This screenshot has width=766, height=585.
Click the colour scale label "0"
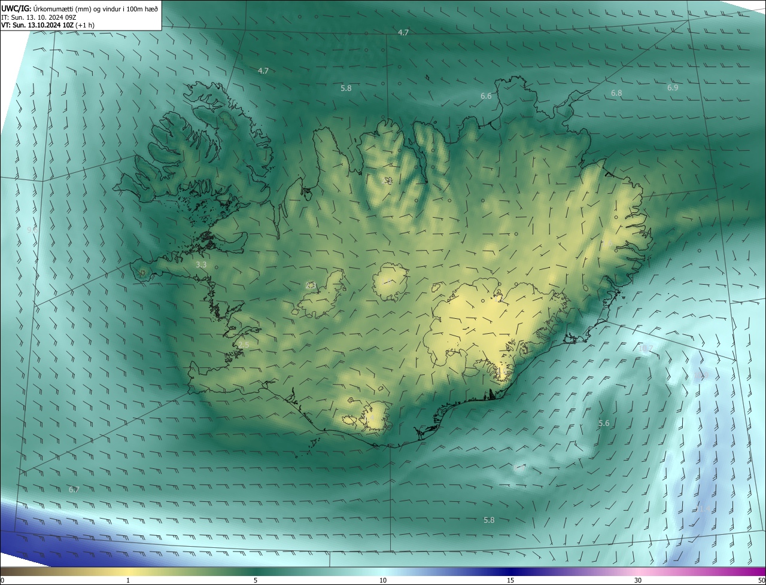point(2,580)
